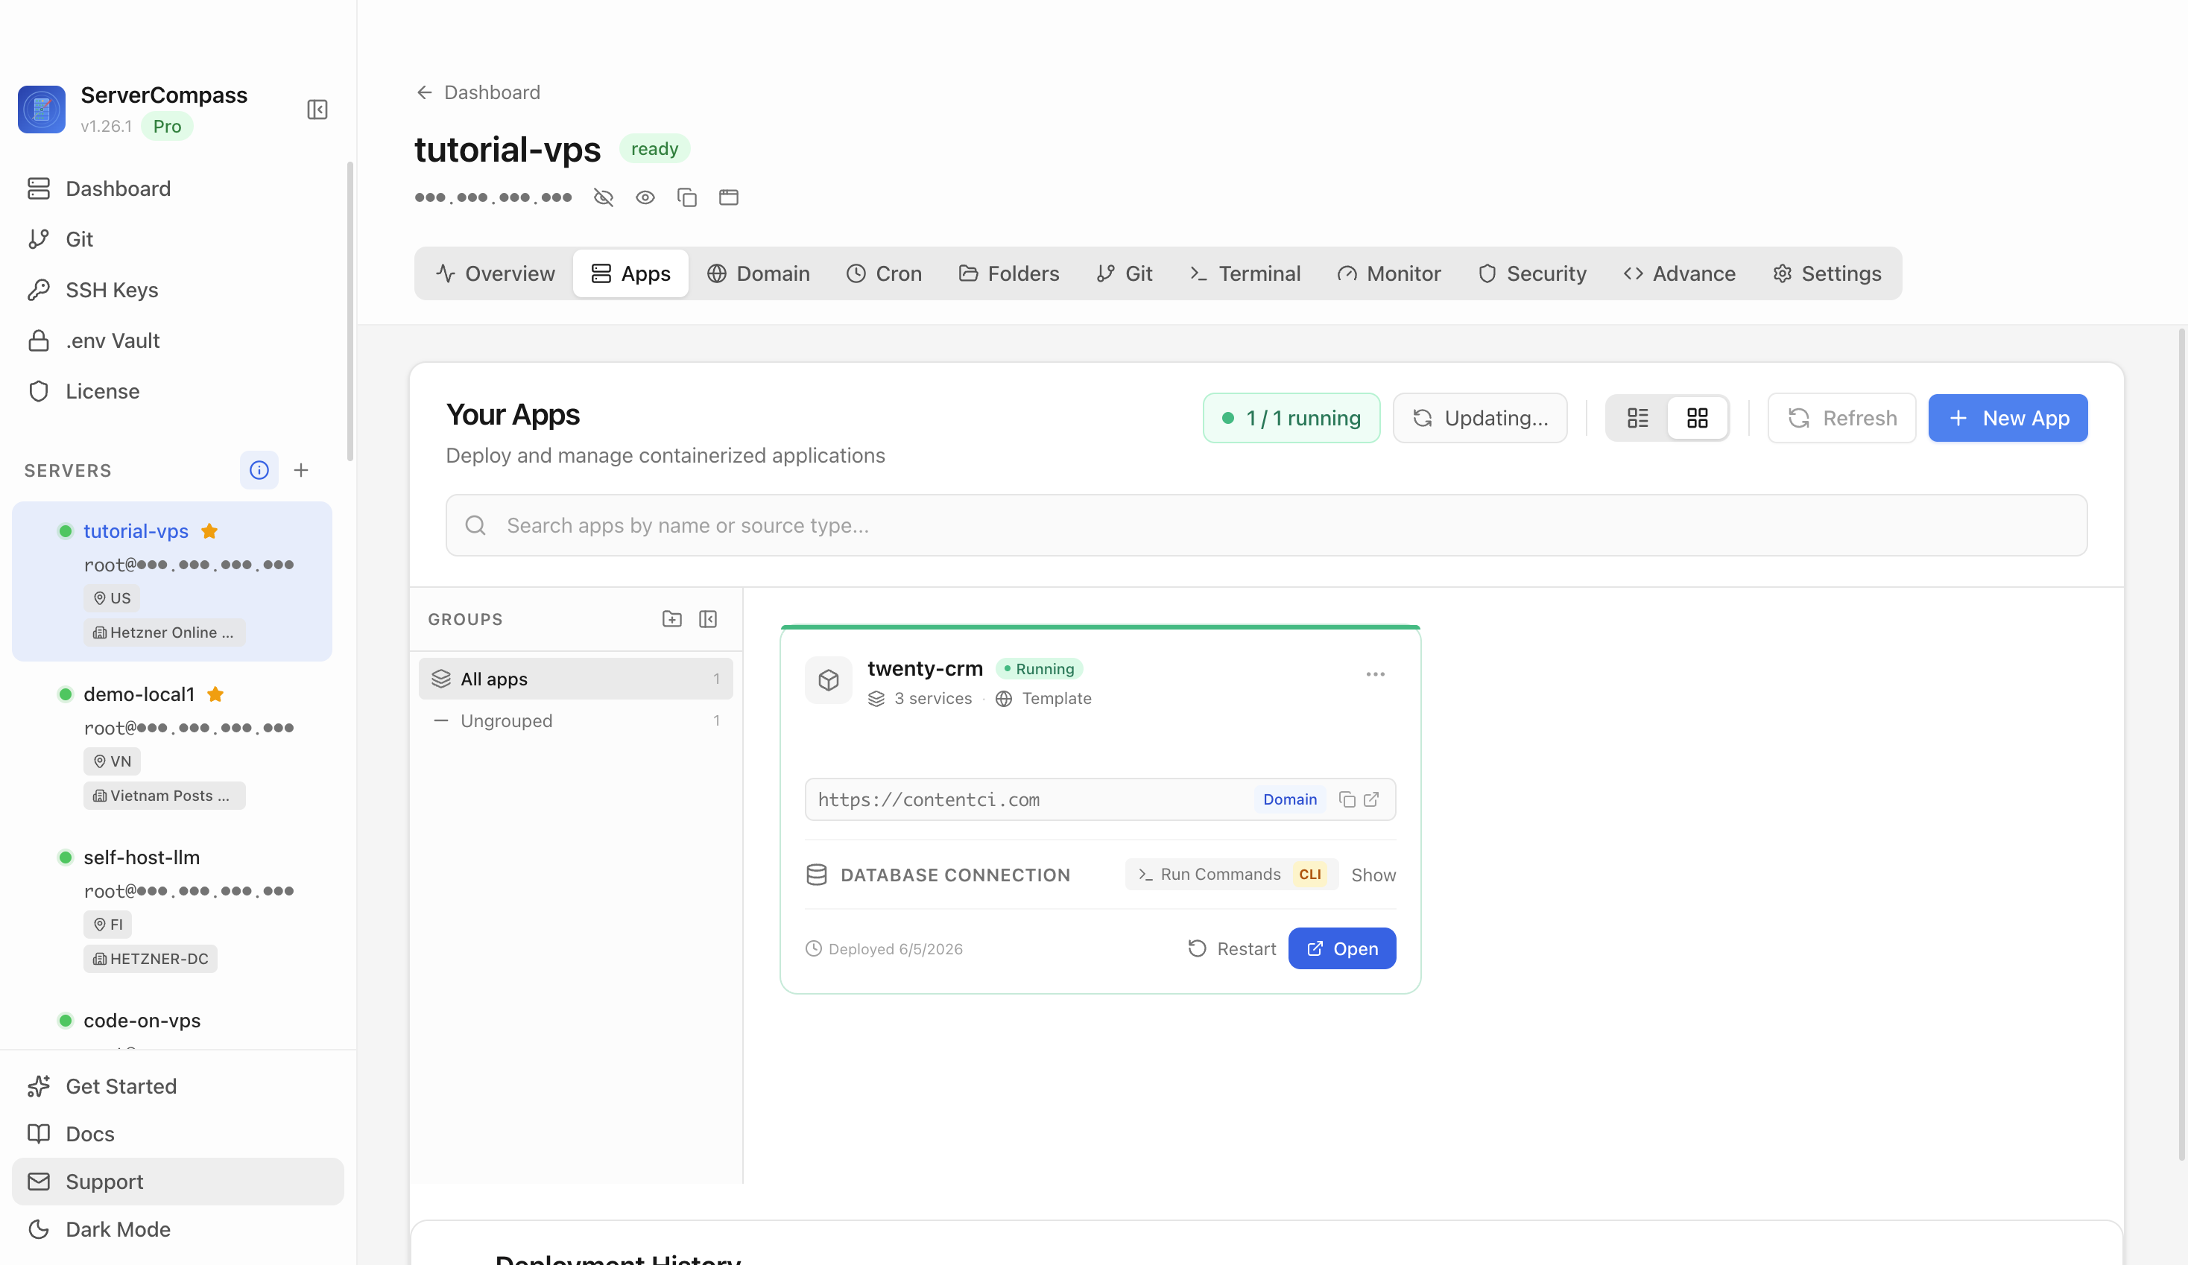Open .env Vault page
This screenshot has width=2188, height=1265.
178,340
